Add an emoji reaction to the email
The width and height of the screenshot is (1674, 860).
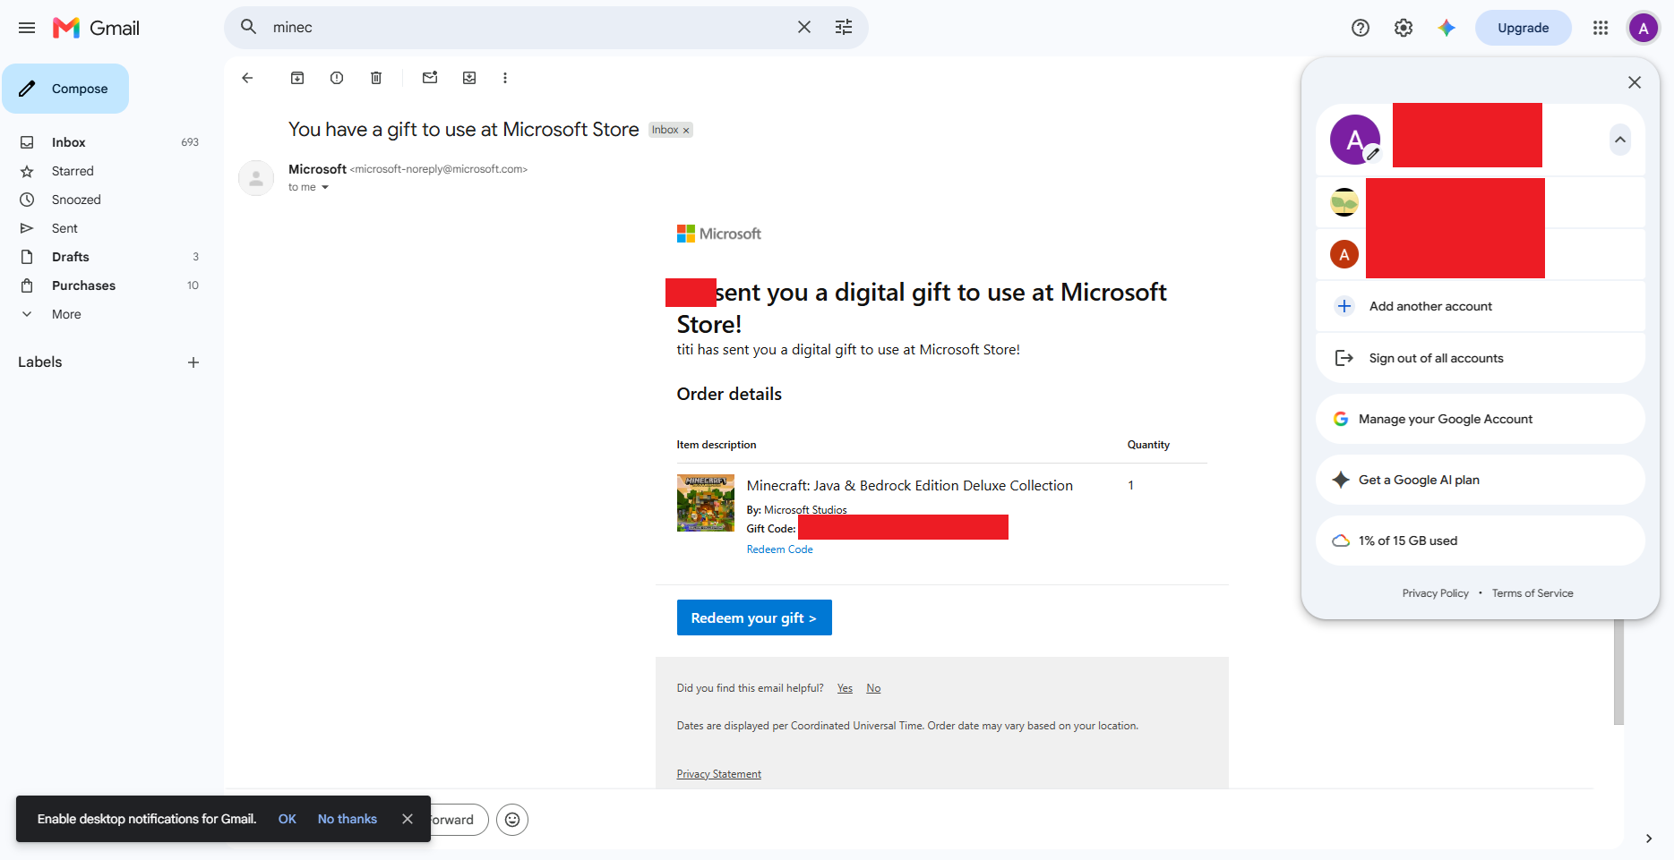[x=512, y=820]
